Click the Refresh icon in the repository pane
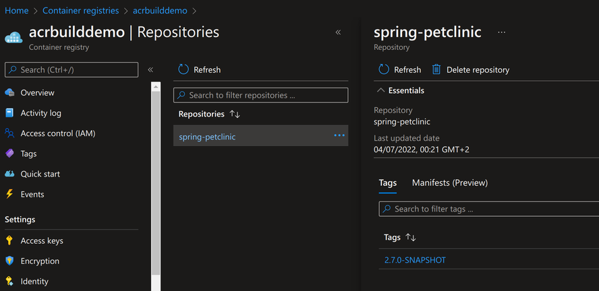This screenshot has height=291, width=599. point(384,69)
